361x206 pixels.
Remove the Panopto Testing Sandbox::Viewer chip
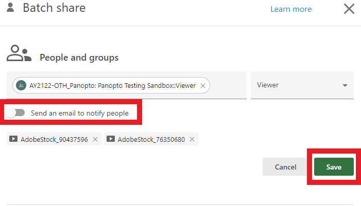pyautogui.click(x=203, y=86)
